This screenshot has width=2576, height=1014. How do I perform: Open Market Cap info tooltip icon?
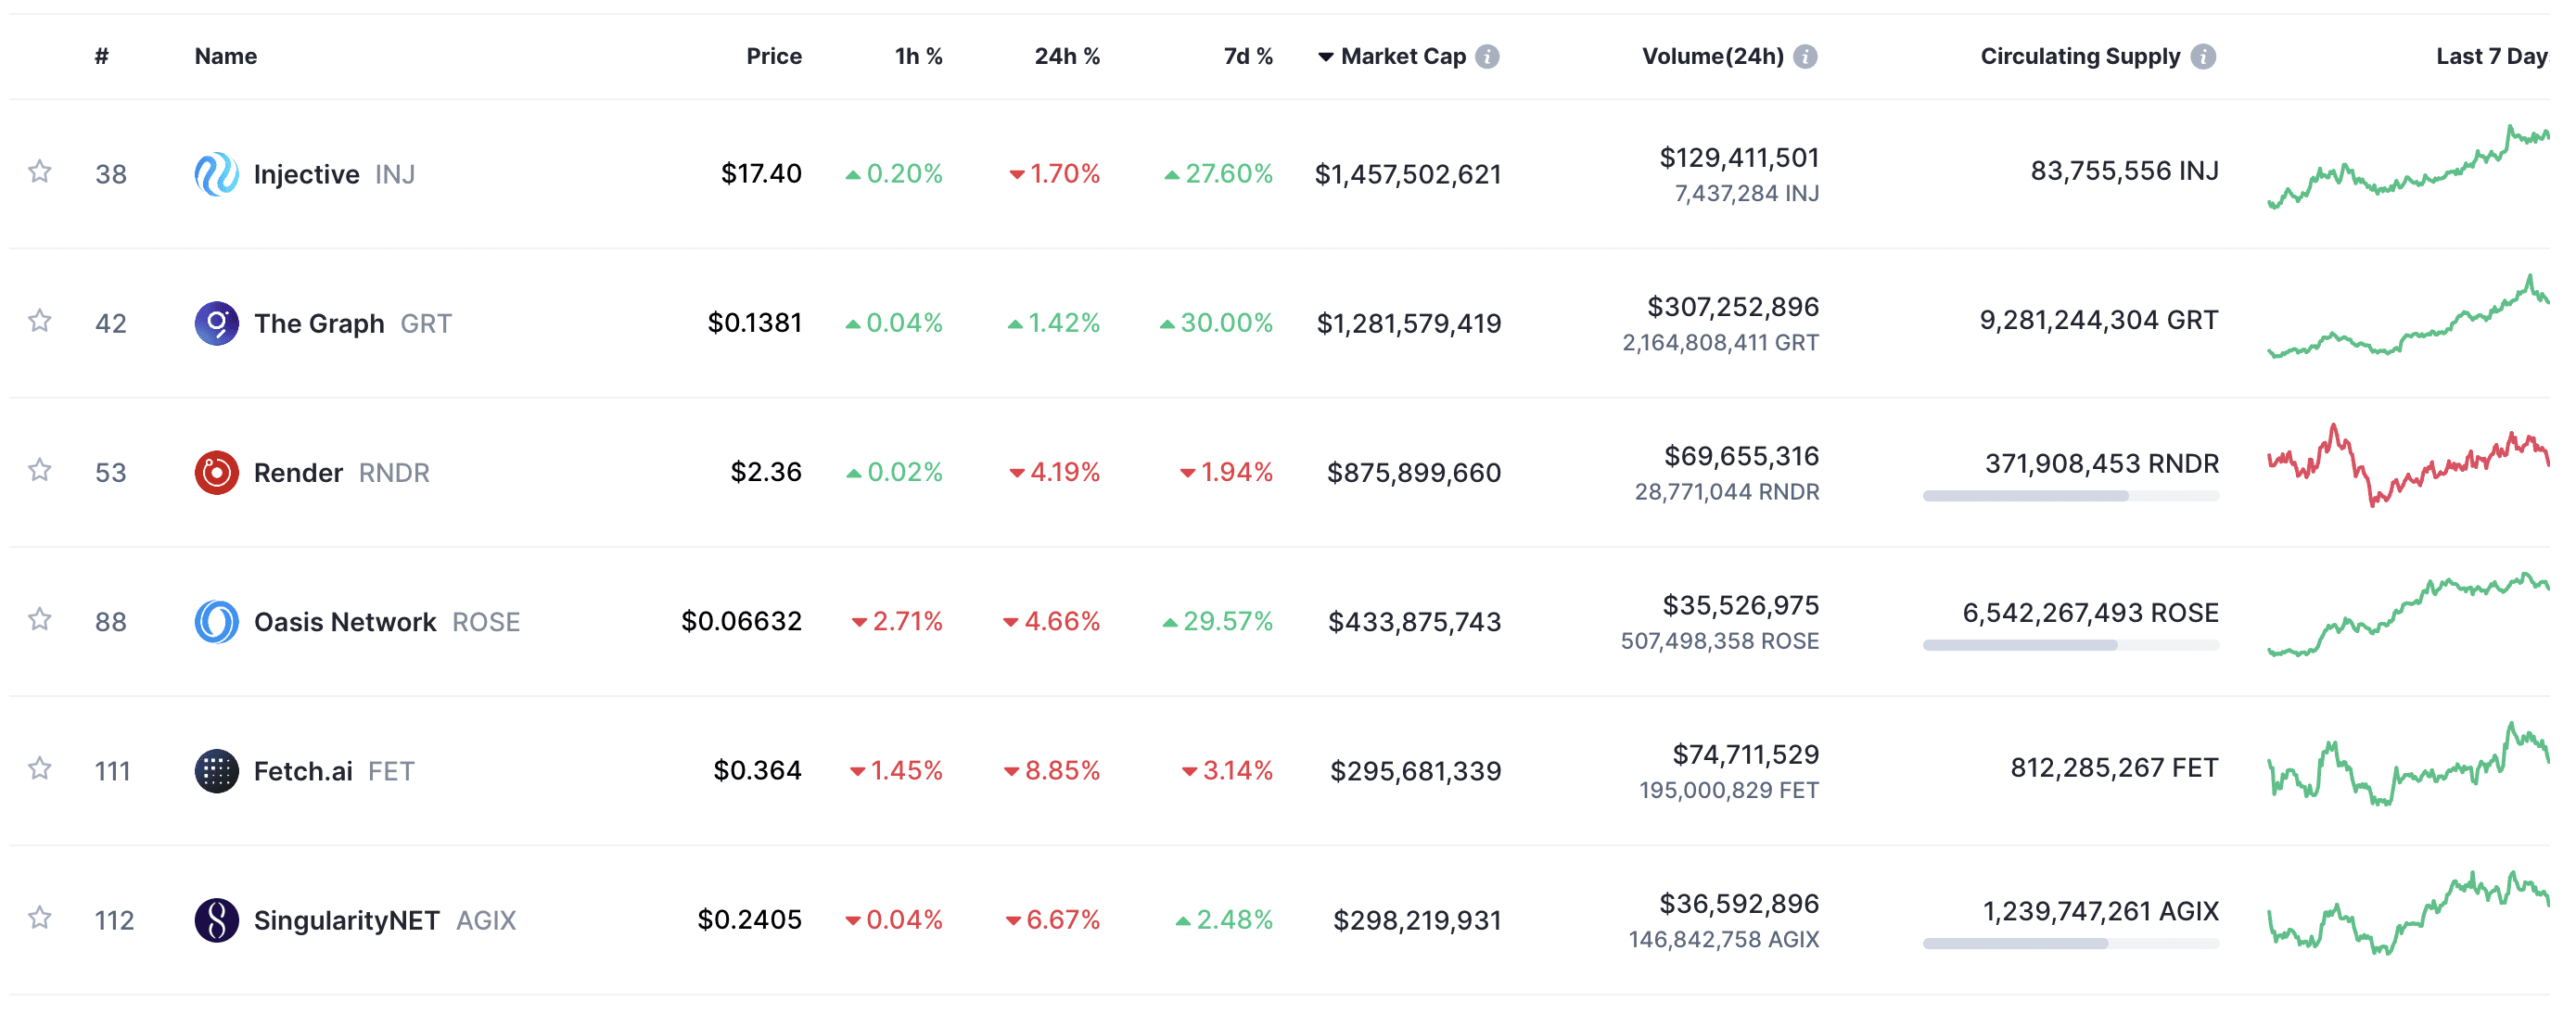click(1487, 56)
